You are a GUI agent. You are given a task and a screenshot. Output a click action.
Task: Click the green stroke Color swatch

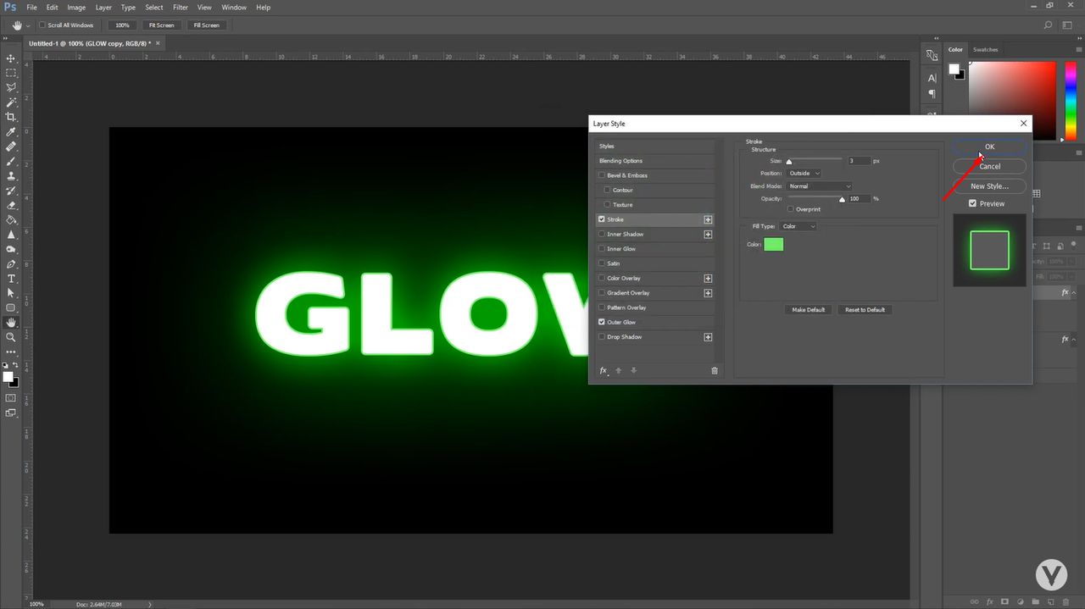773,245
